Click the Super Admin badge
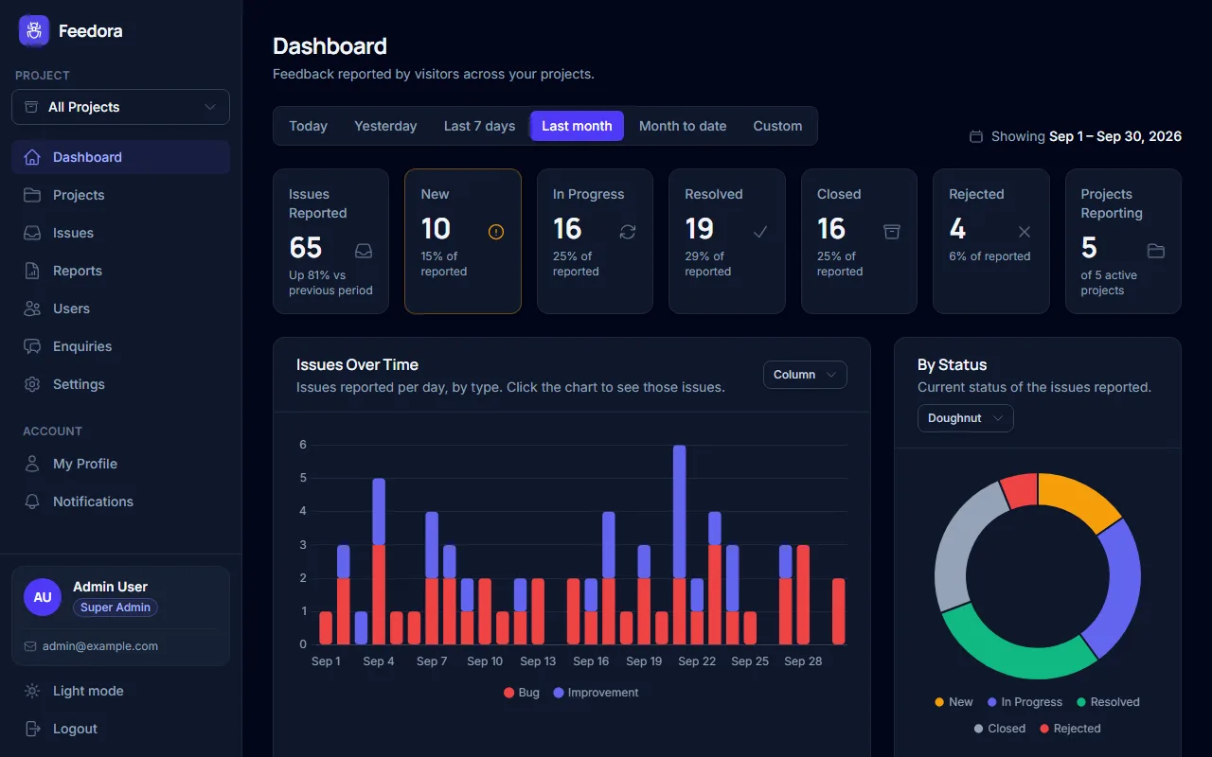Viewport: 1212px width, 757px height. pos(116,607)
